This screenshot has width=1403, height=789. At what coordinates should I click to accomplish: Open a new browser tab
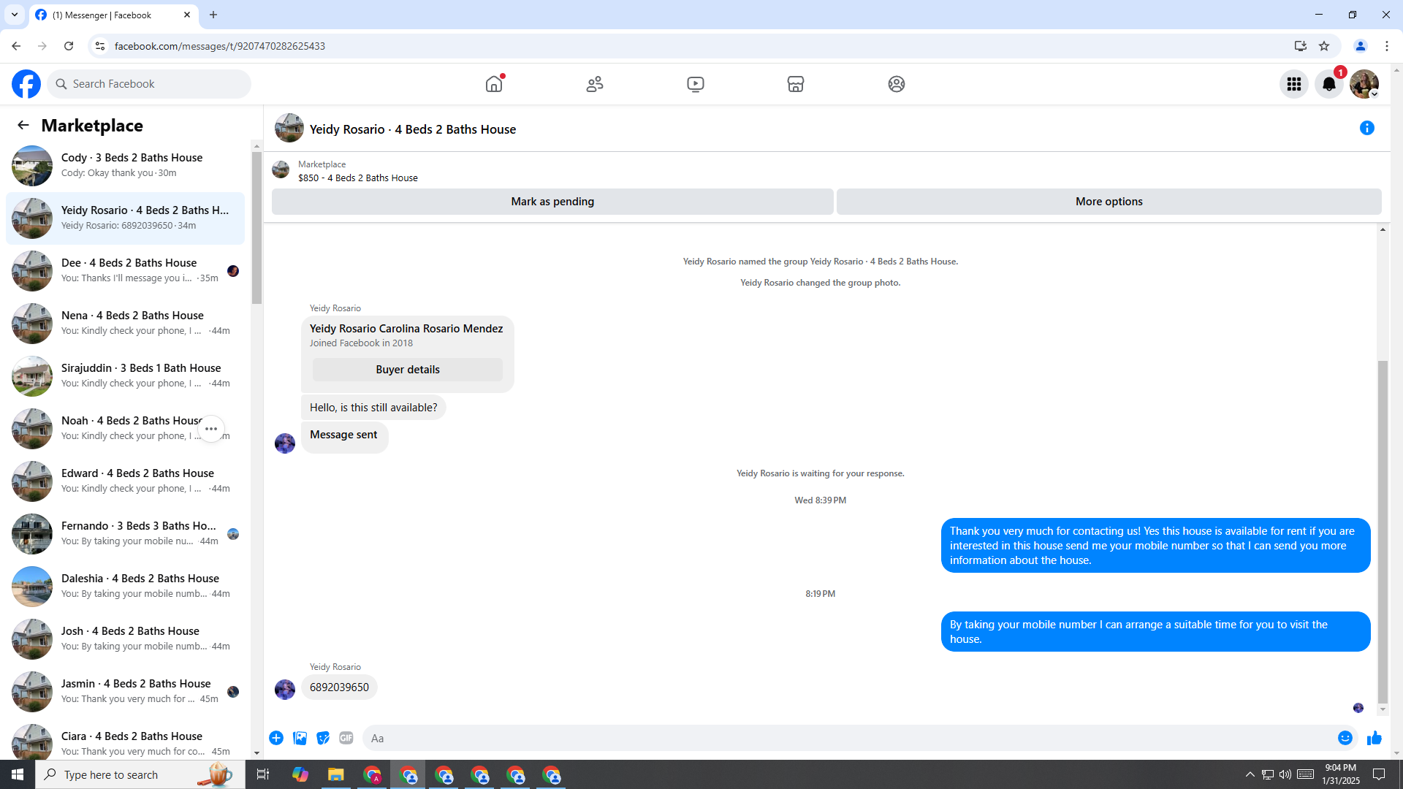pyautogui.click(x=213, y=15)
